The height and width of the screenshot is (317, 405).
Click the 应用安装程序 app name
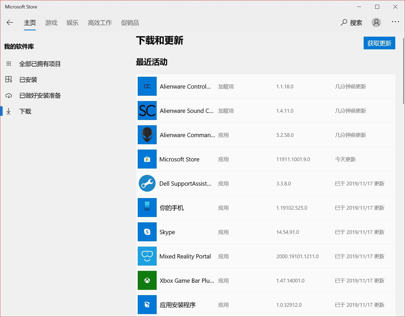[178, 305]
